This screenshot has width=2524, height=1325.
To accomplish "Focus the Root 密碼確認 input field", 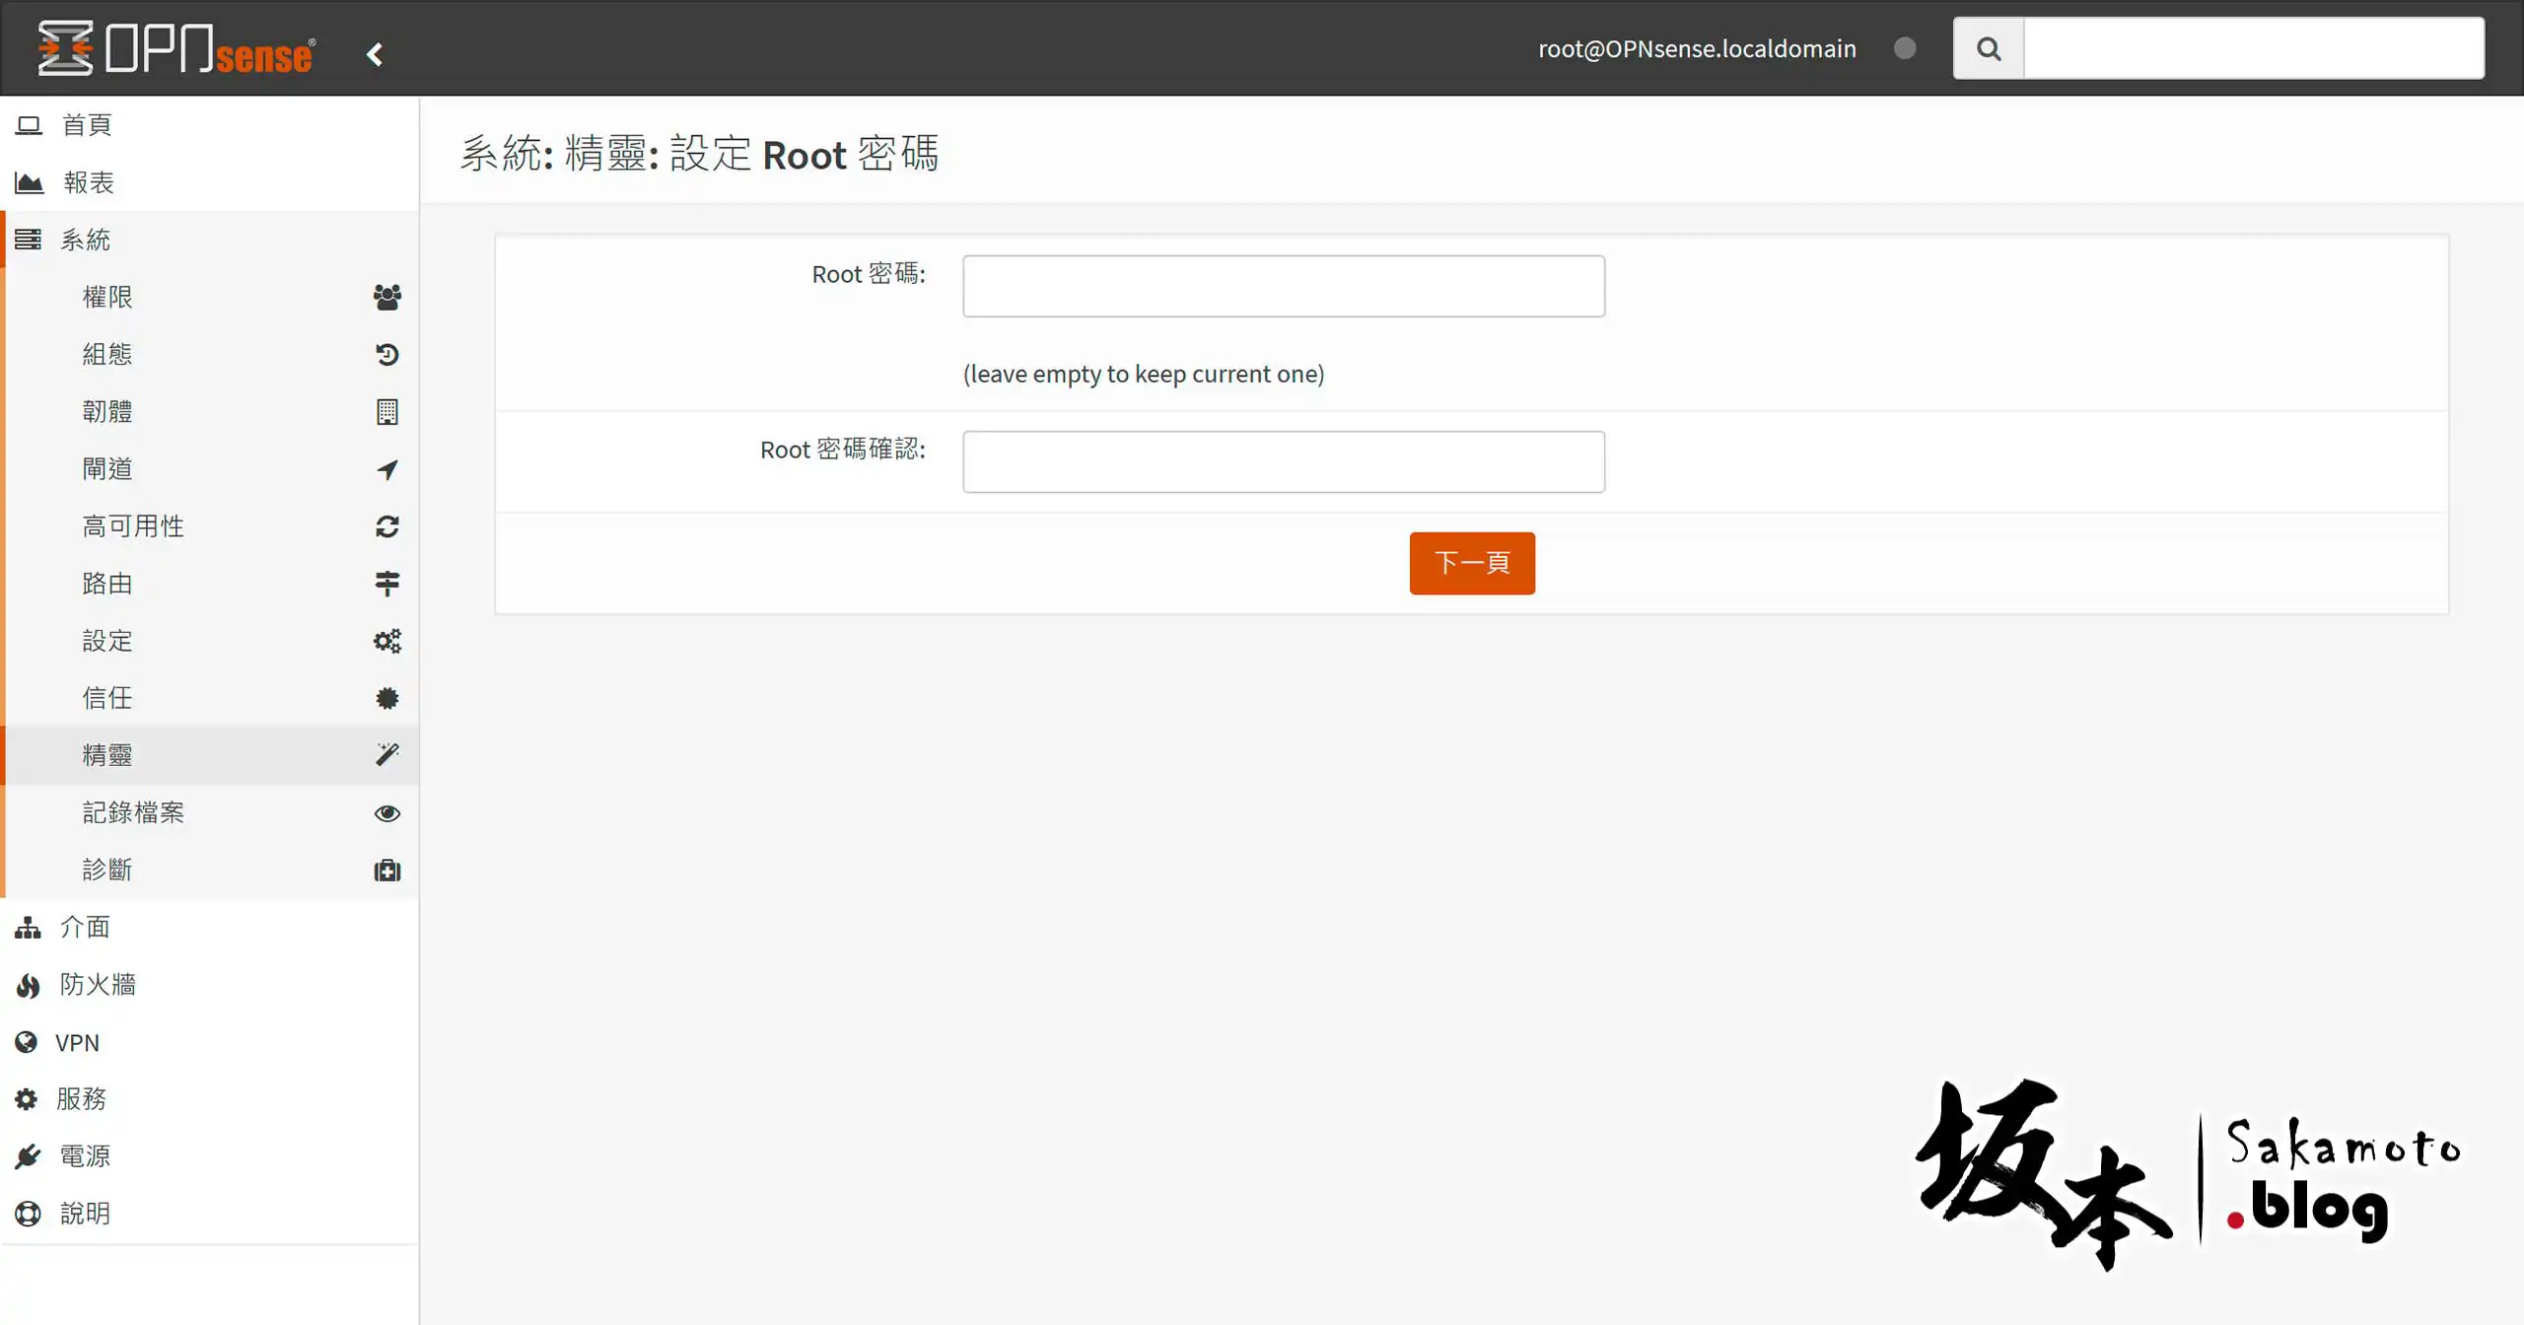I will coord(1283,461).
